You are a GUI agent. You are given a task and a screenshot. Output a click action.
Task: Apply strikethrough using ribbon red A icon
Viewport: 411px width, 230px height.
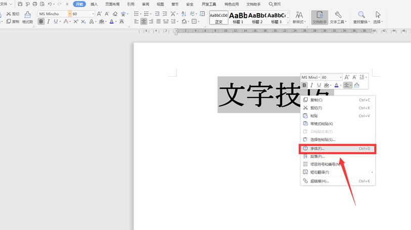[66, 21]
